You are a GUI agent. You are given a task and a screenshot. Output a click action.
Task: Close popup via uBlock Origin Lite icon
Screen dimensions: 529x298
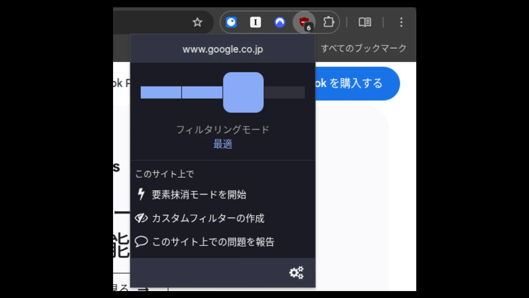(x=304, y=22)
